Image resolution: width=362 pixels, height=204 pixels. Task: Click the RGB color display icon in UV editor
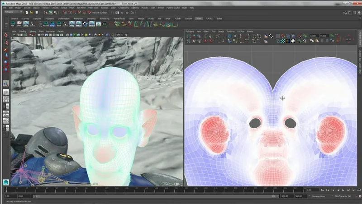click(288, 41)
